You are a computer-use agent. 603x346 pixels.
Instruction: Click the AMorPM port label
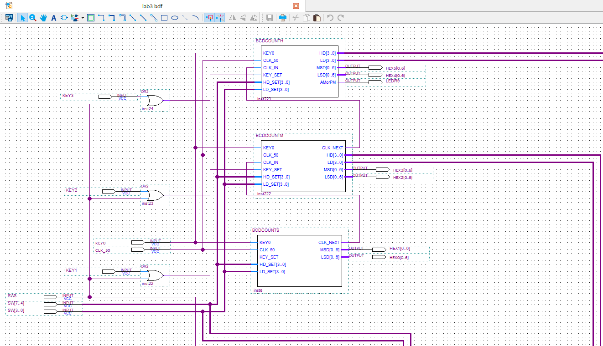tap(328, 82)
